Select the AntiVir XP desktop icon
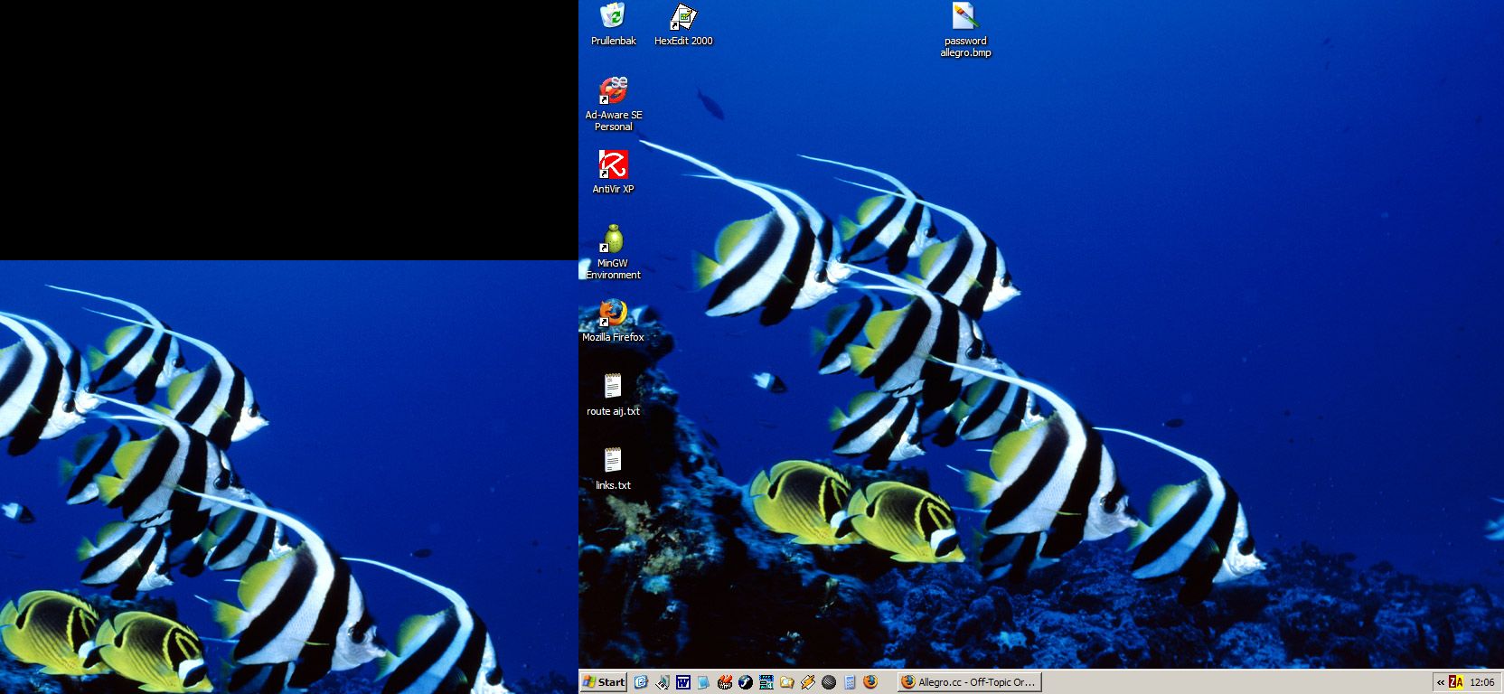Viewport: 1504px width, 694px height. 613,165
